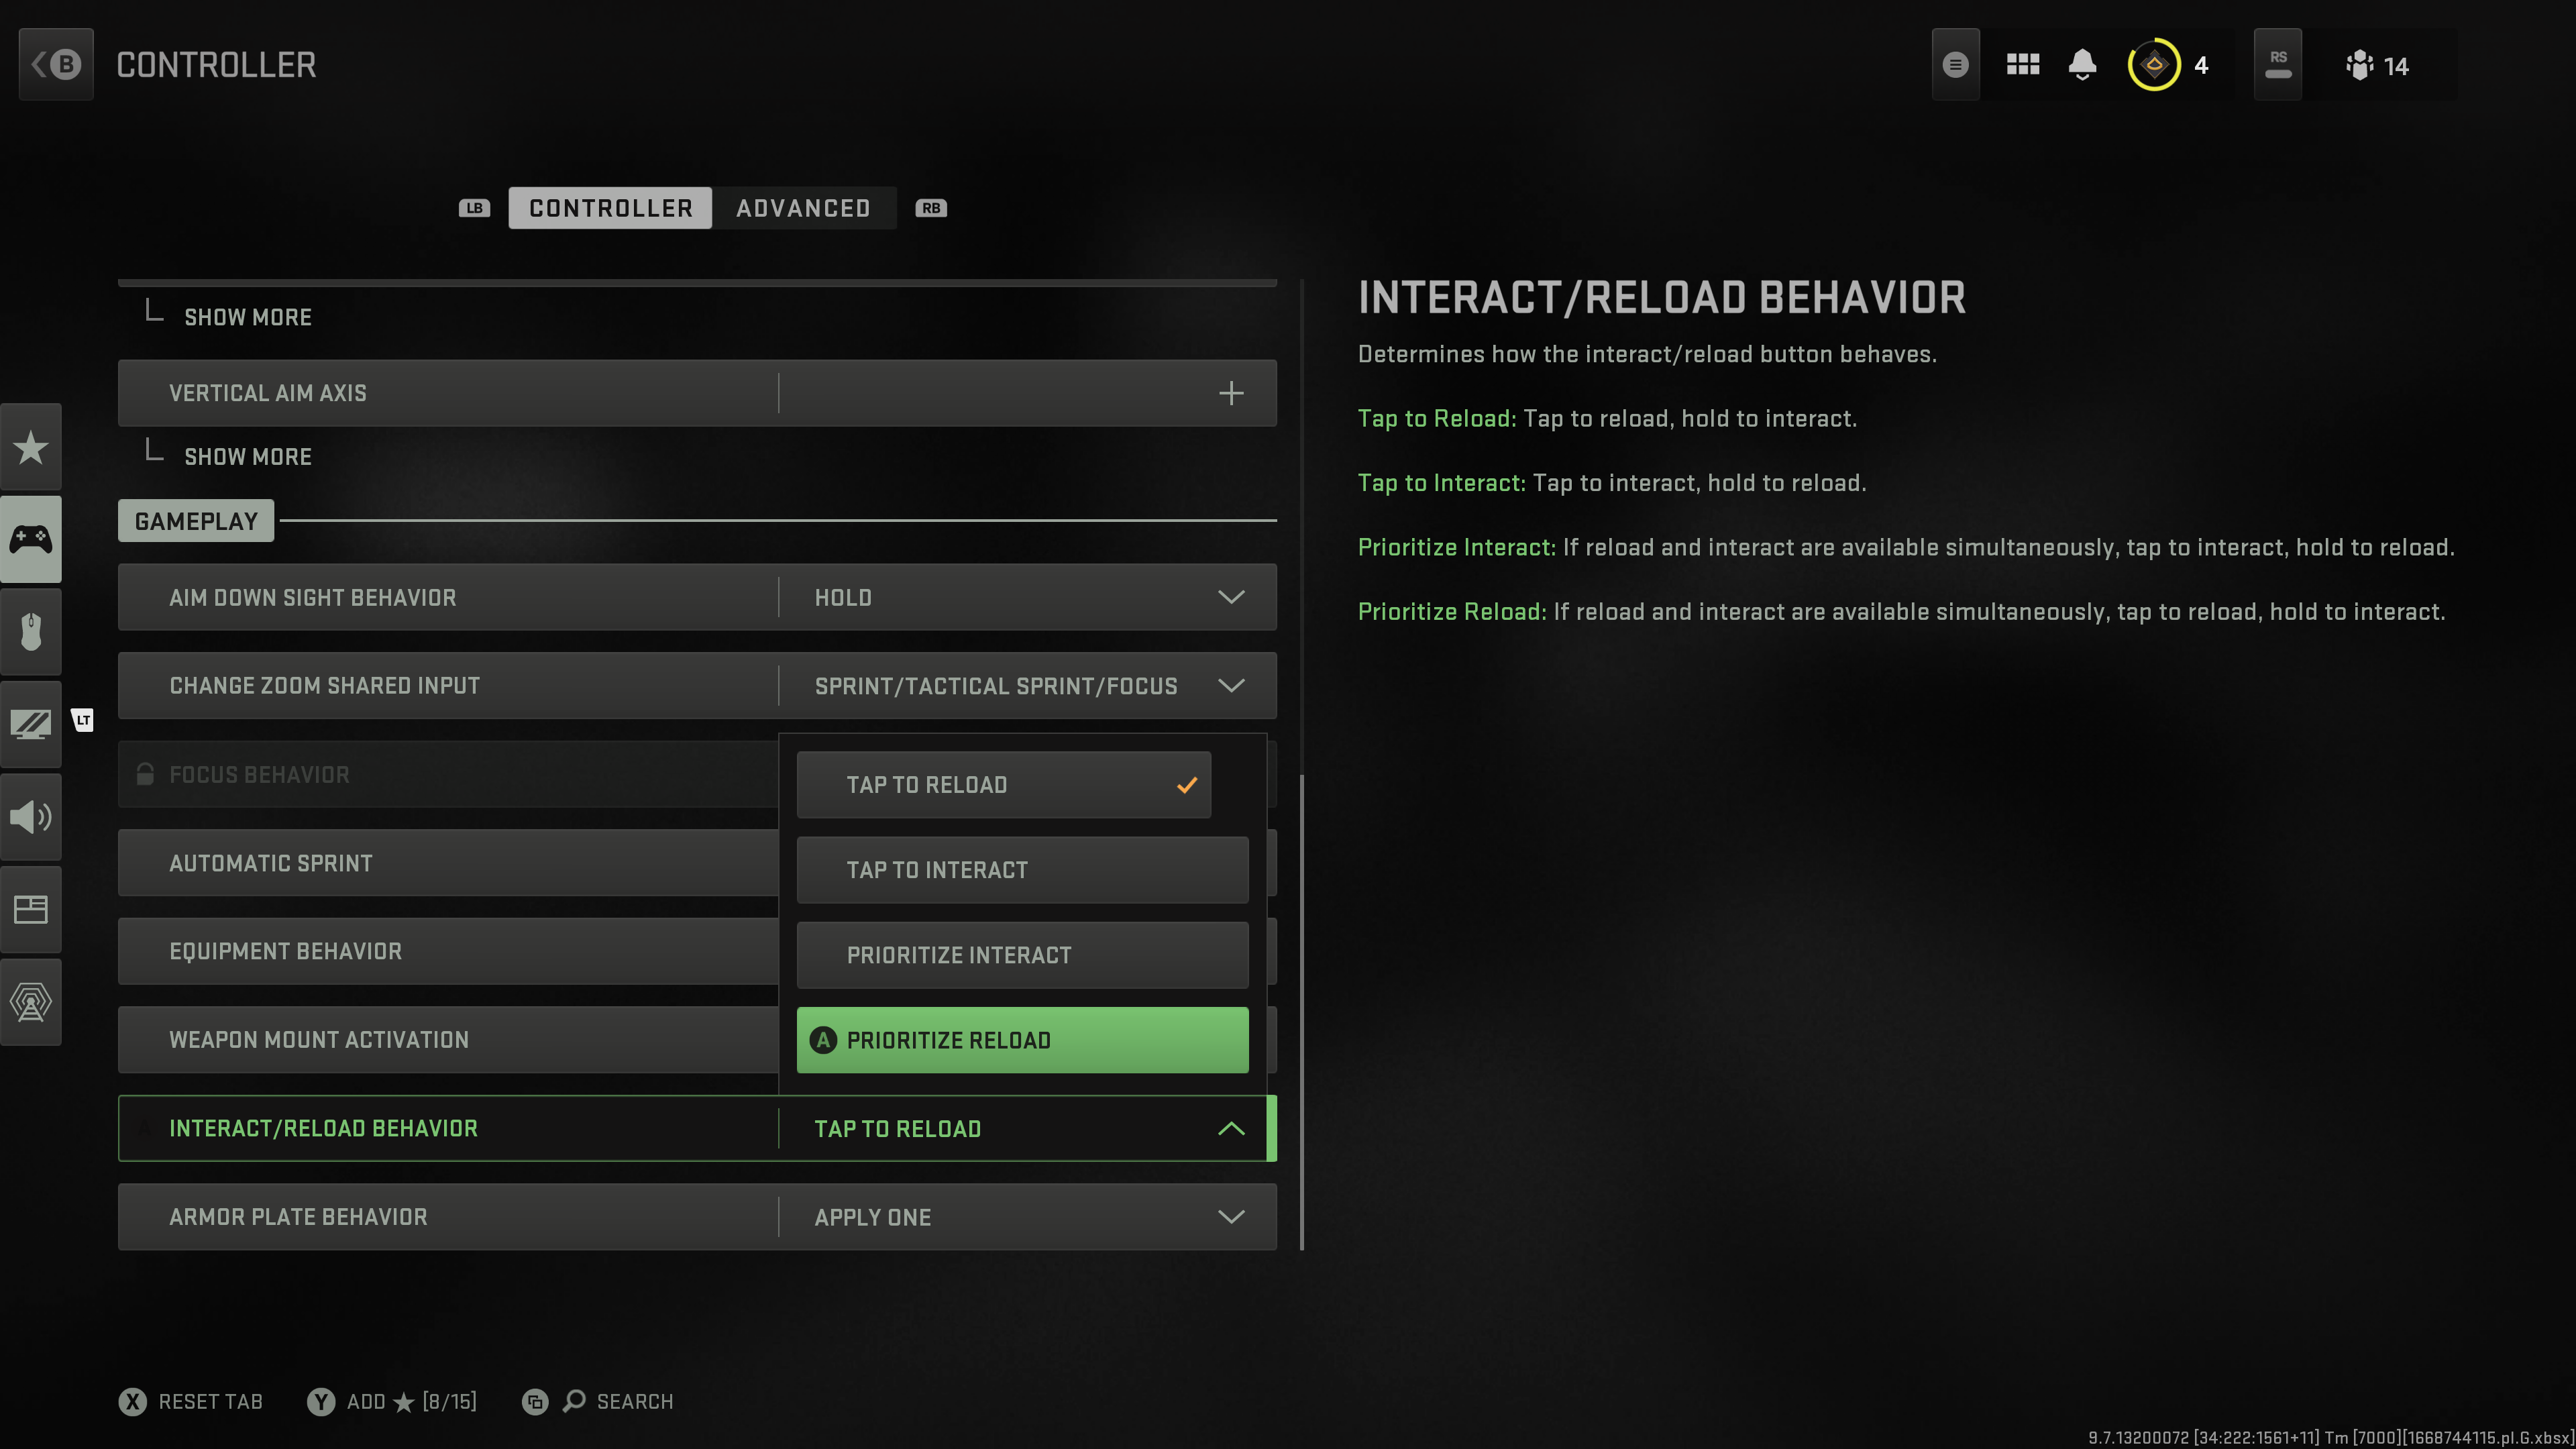Select Prioritize Interact option

point(1022,955)
